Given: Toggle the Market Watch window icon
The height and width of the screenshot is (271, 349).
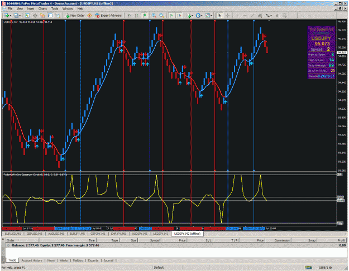Looking at the screenshot, I should pos(27,16).
